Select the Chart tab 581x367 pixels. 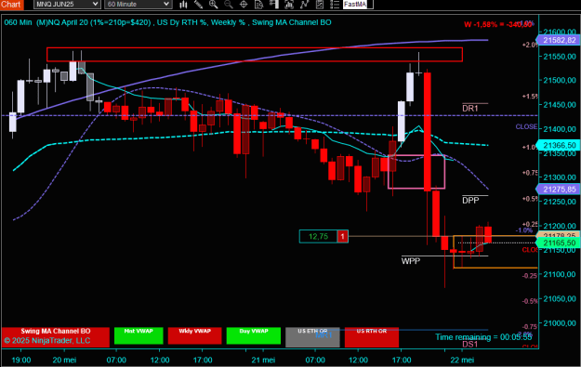(11, 5)
